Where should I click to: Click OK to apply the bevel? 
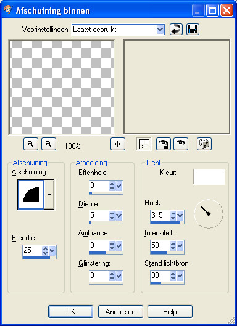click(x=70, y=311)
